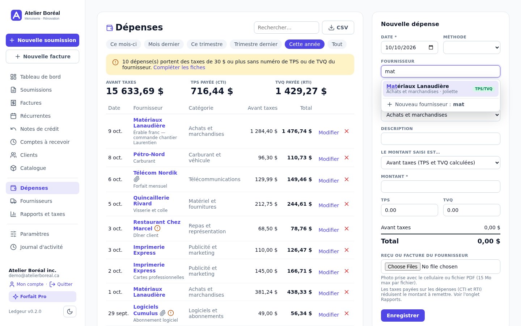This screenshot has height=326, width=521.
Task: Click the warning icon beside Restaurant Chez Marcel
Action: [157, 228]
